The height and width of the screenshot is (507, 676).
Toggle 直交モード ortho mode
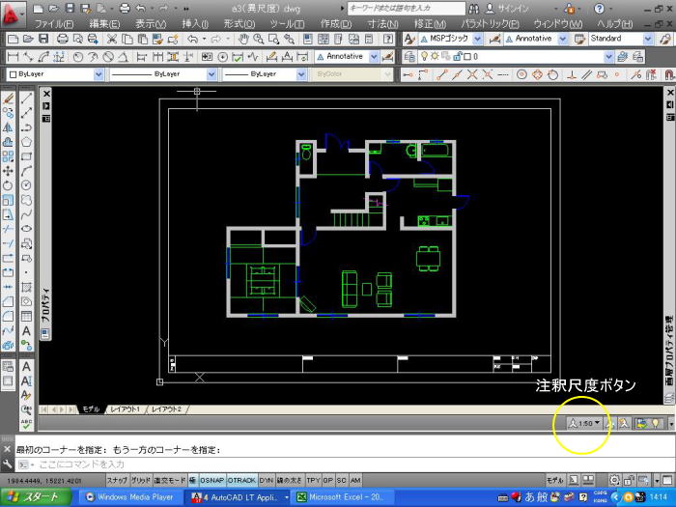tap(170, 480)
